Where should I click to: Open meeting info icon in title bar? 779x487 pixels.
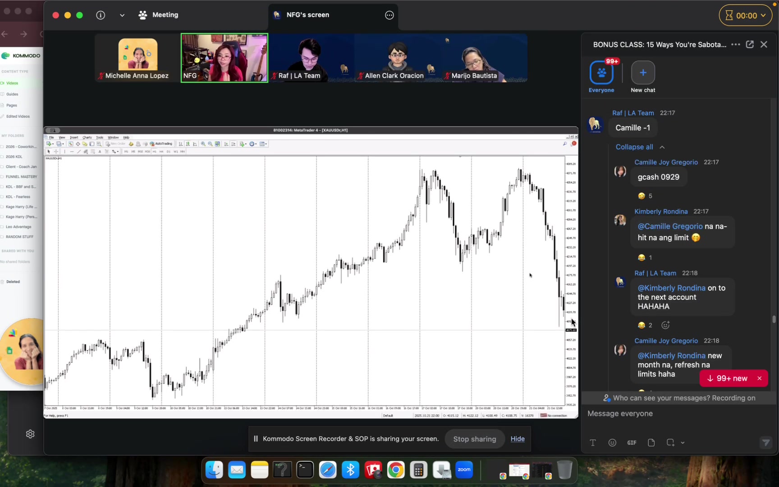101,15
